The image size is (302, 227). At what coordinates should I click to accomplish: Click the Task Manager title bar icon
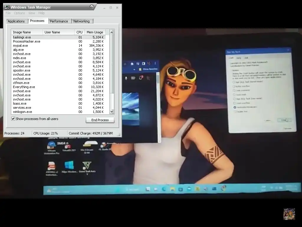pos(7,7)
